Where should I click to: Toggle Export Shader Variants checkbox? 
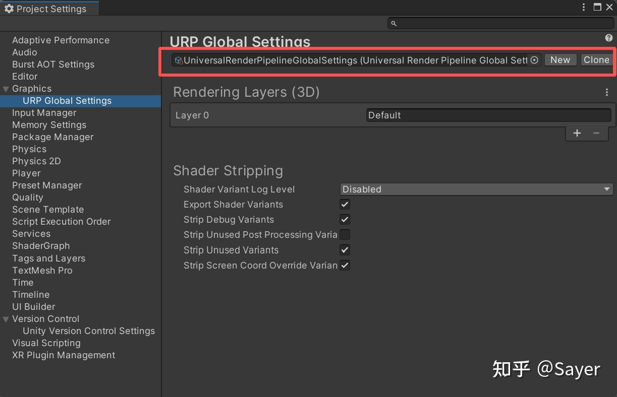coord(345,205)
